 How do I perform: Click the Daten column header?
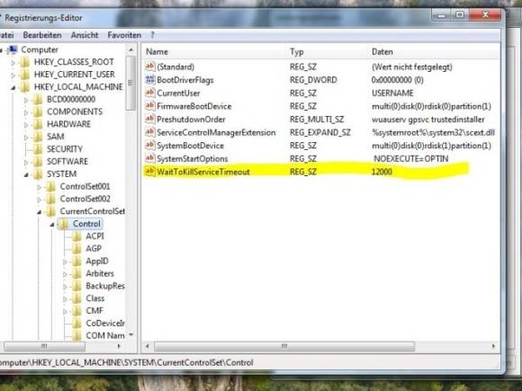pyautogui.click(x=382, y=51)
